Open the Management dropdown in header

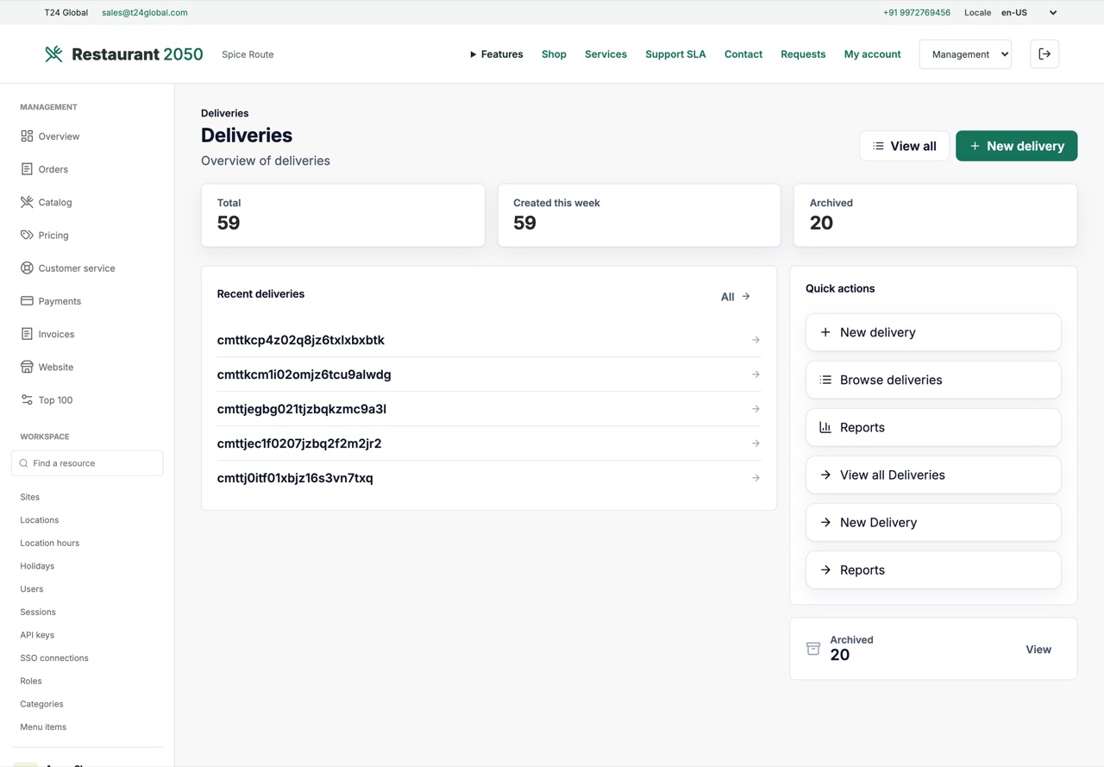click(965, 54)
